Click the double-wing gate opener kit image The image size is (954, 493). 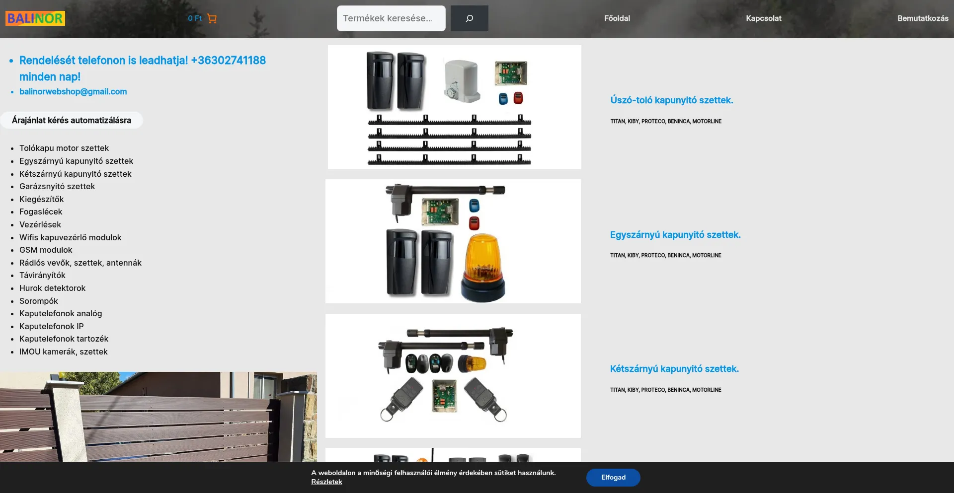click(453, 375)
